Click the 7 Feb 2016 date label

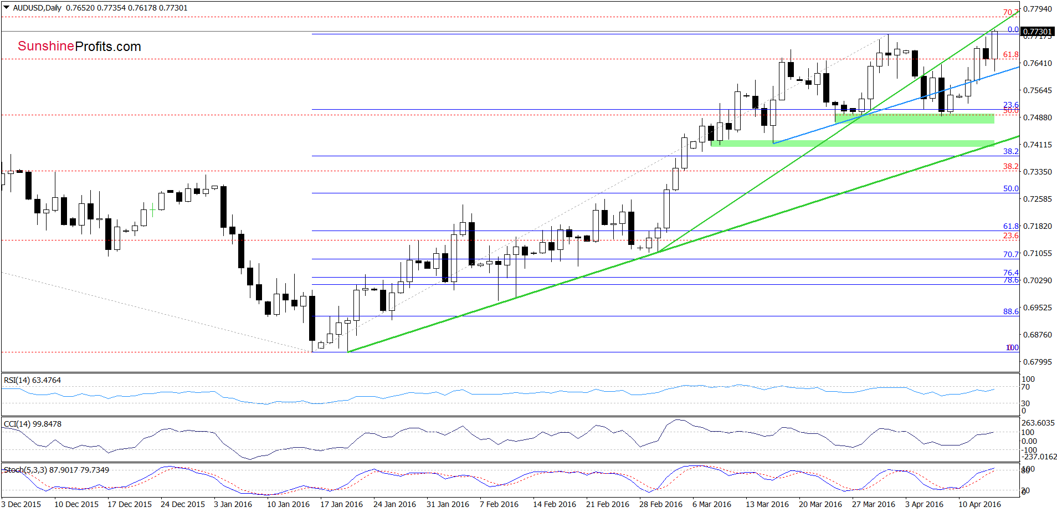coord(499,504)
